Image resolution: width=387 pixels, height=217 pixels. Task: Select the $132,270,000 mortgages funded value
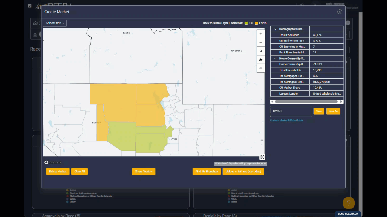coord(321,82)
